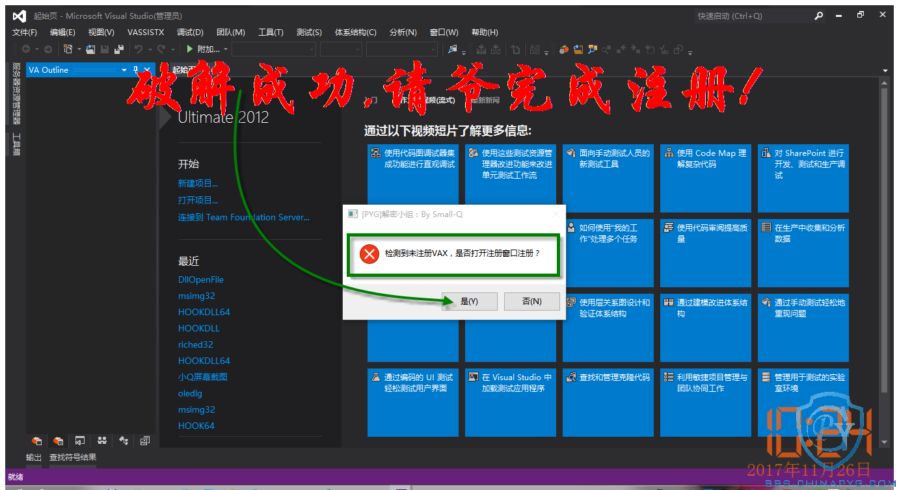
Task: Click the Visual Assist tomato options icon
Action: point(564,49)
